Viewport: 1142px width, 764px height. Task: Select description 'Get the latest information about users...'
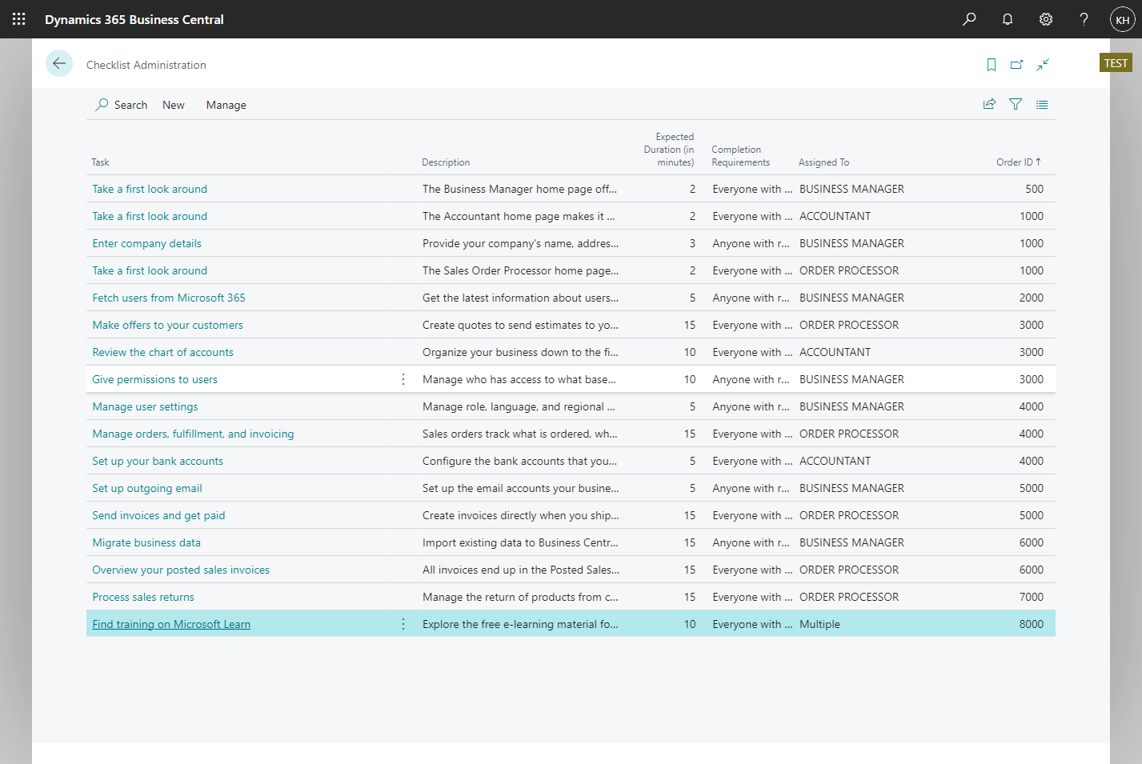pos(520,298)
